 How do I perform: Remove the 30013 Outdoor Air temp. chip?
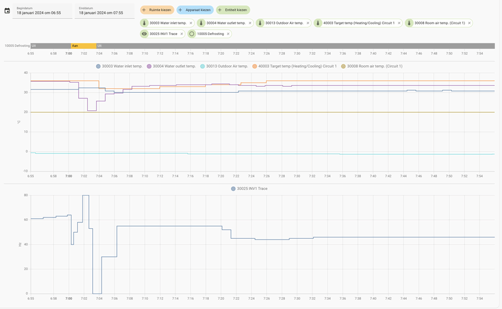click(x=307, y=23)
